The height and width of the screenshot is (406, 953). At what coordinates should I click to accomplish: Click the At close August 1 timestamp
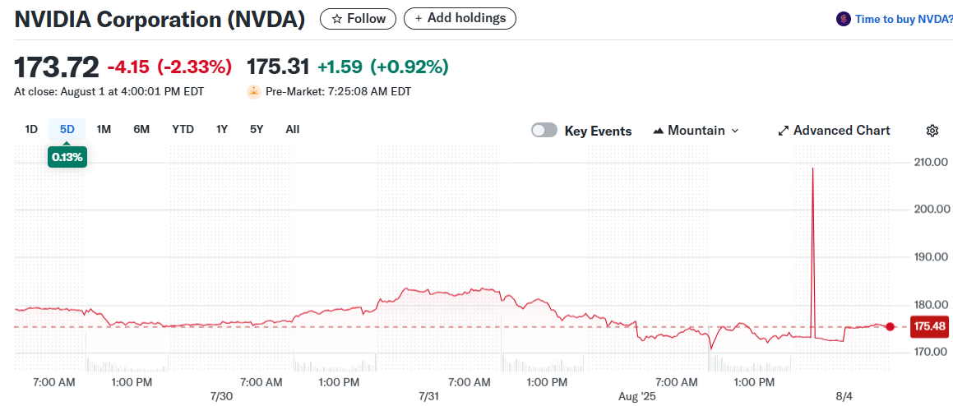coord(109,92)
